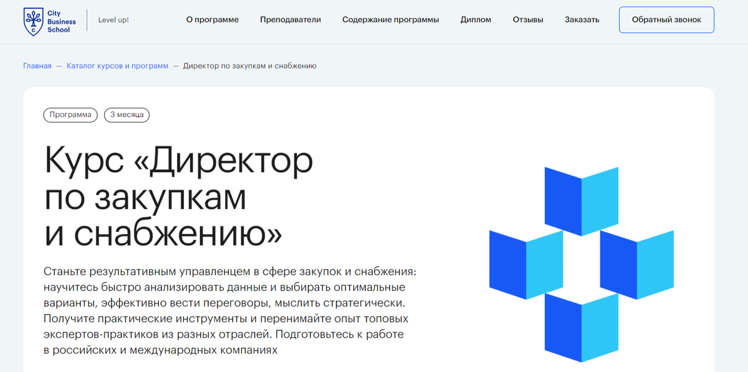Select «Заказать» in the top menu
The width and height of the screenshot is (748, 372).
point(582,20)
